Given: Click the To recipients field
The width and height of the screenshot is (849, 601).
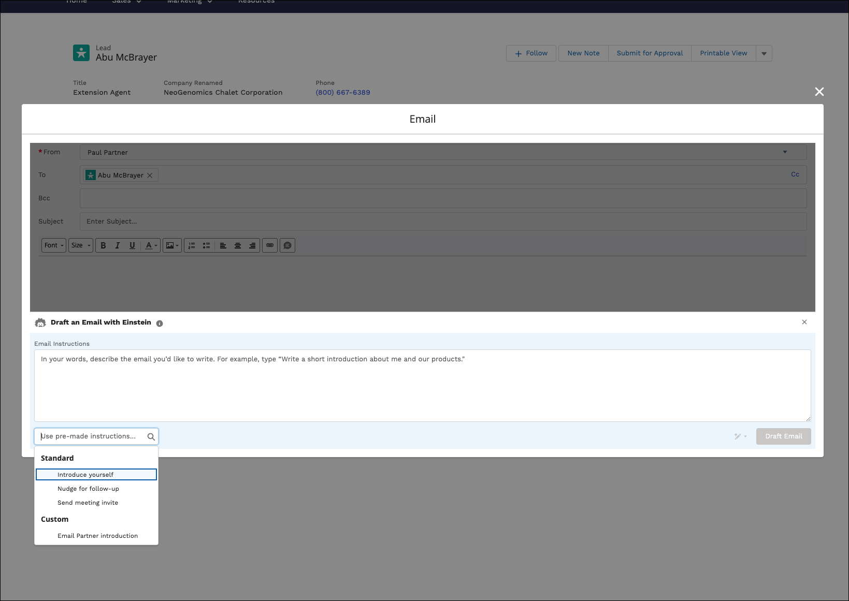Looking at the screenshot, I should (x=443, y=175).
